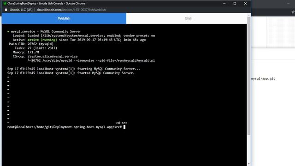Click the bookmark star icon in background browser
This screenshot has height=166, width=295.
[293, 12]
